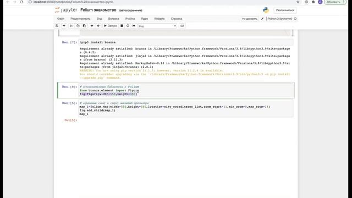Rename the notebook title Folium знакомство
352x198 pixels.
[98, 10]
